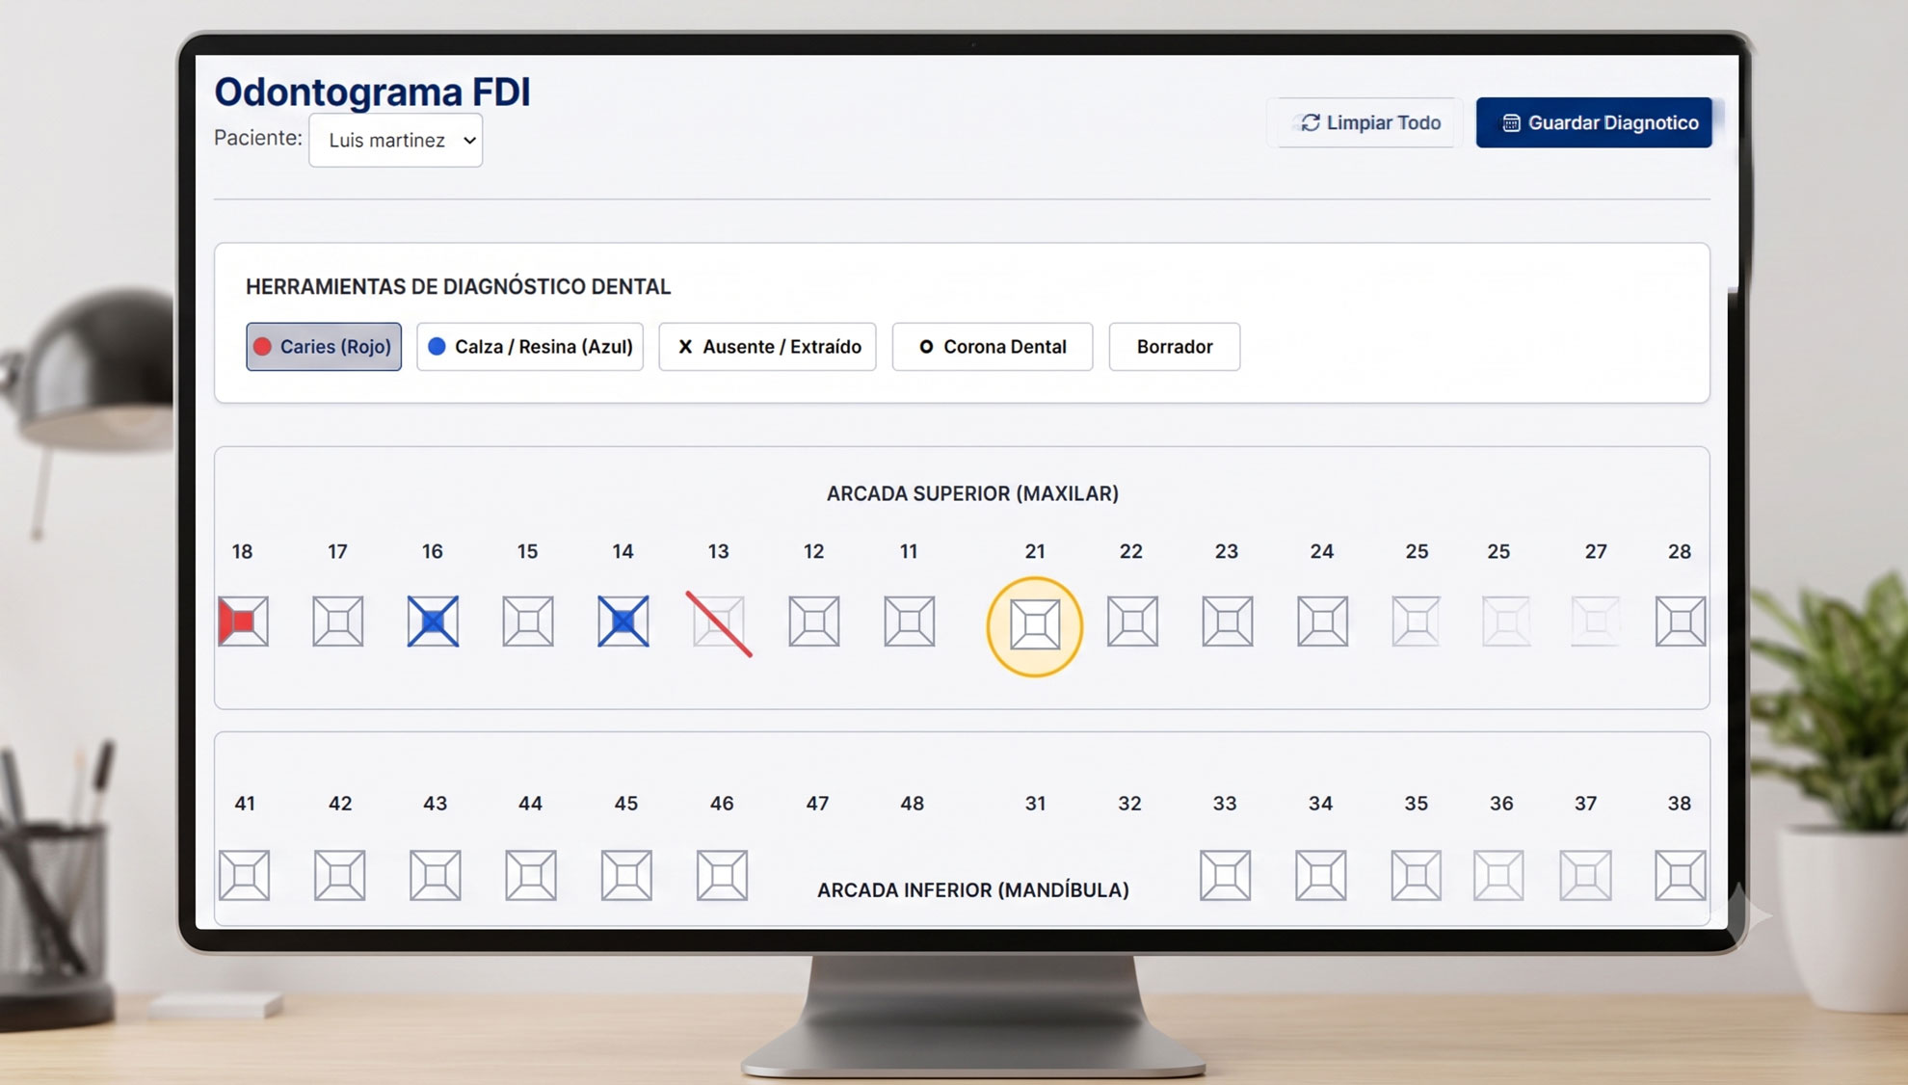Switch to Calza / Resina (Azul) tool

[530, 347]
